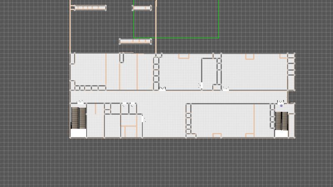Click the white landing below the left escalator
This screenshot has height=187, width=333.
coord(78,133)
